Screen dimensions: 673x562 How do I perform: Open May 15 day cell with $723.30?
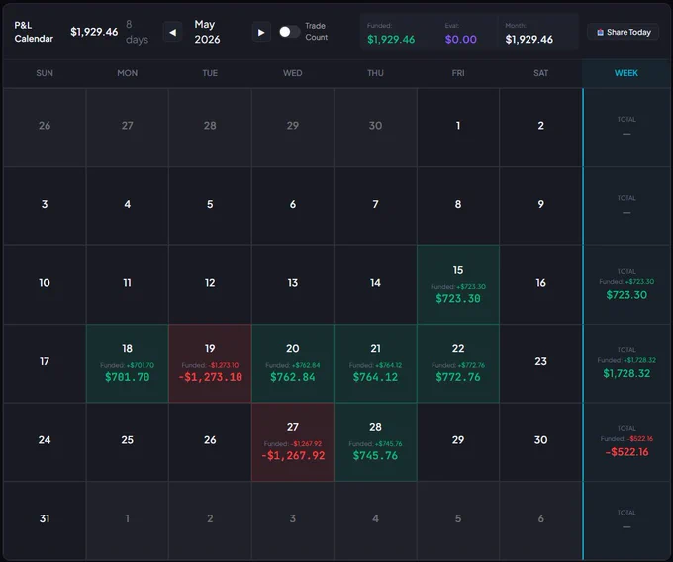point(458,284)
